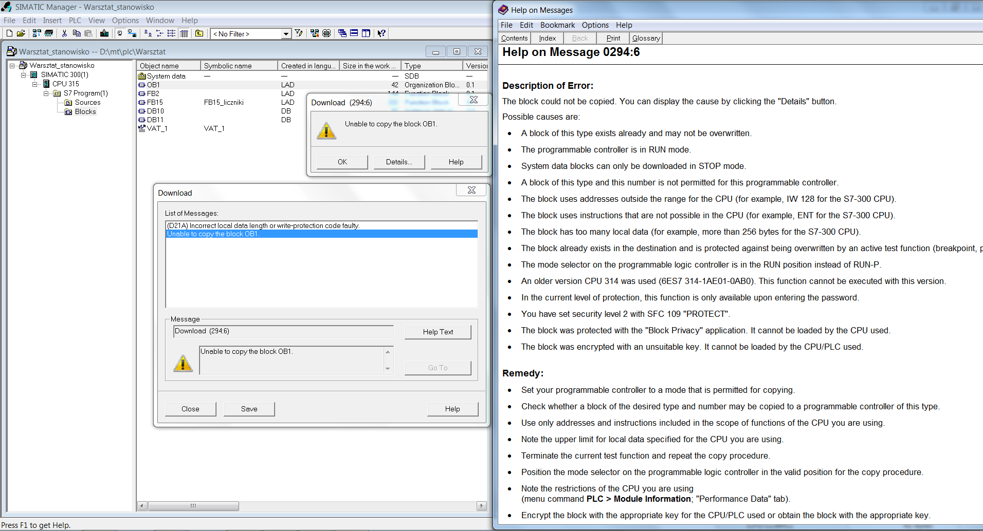Click OK in Download (294:6) dialog
983x531 pixels.
point(342,162)
